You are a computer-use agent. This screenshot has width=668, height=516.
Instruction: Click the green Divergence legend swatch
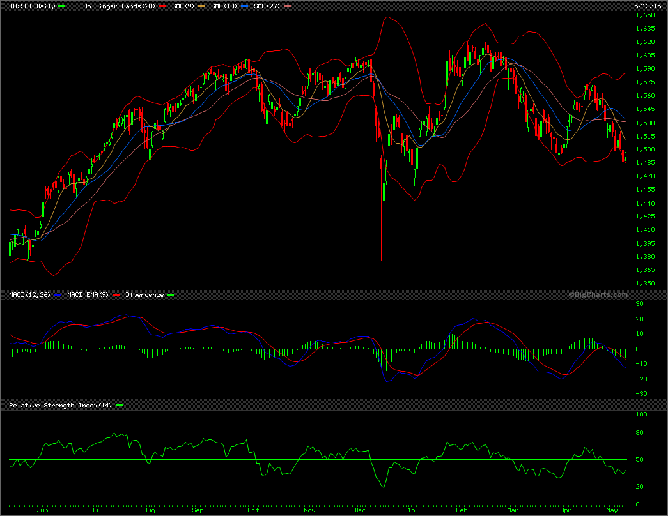pos(171,294)
